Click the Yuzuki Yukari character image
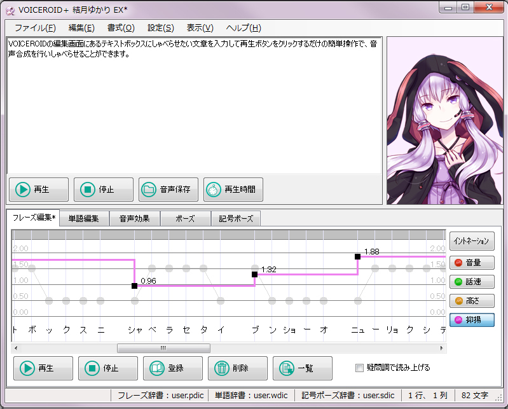508x409 pixels. click(445, 121)
